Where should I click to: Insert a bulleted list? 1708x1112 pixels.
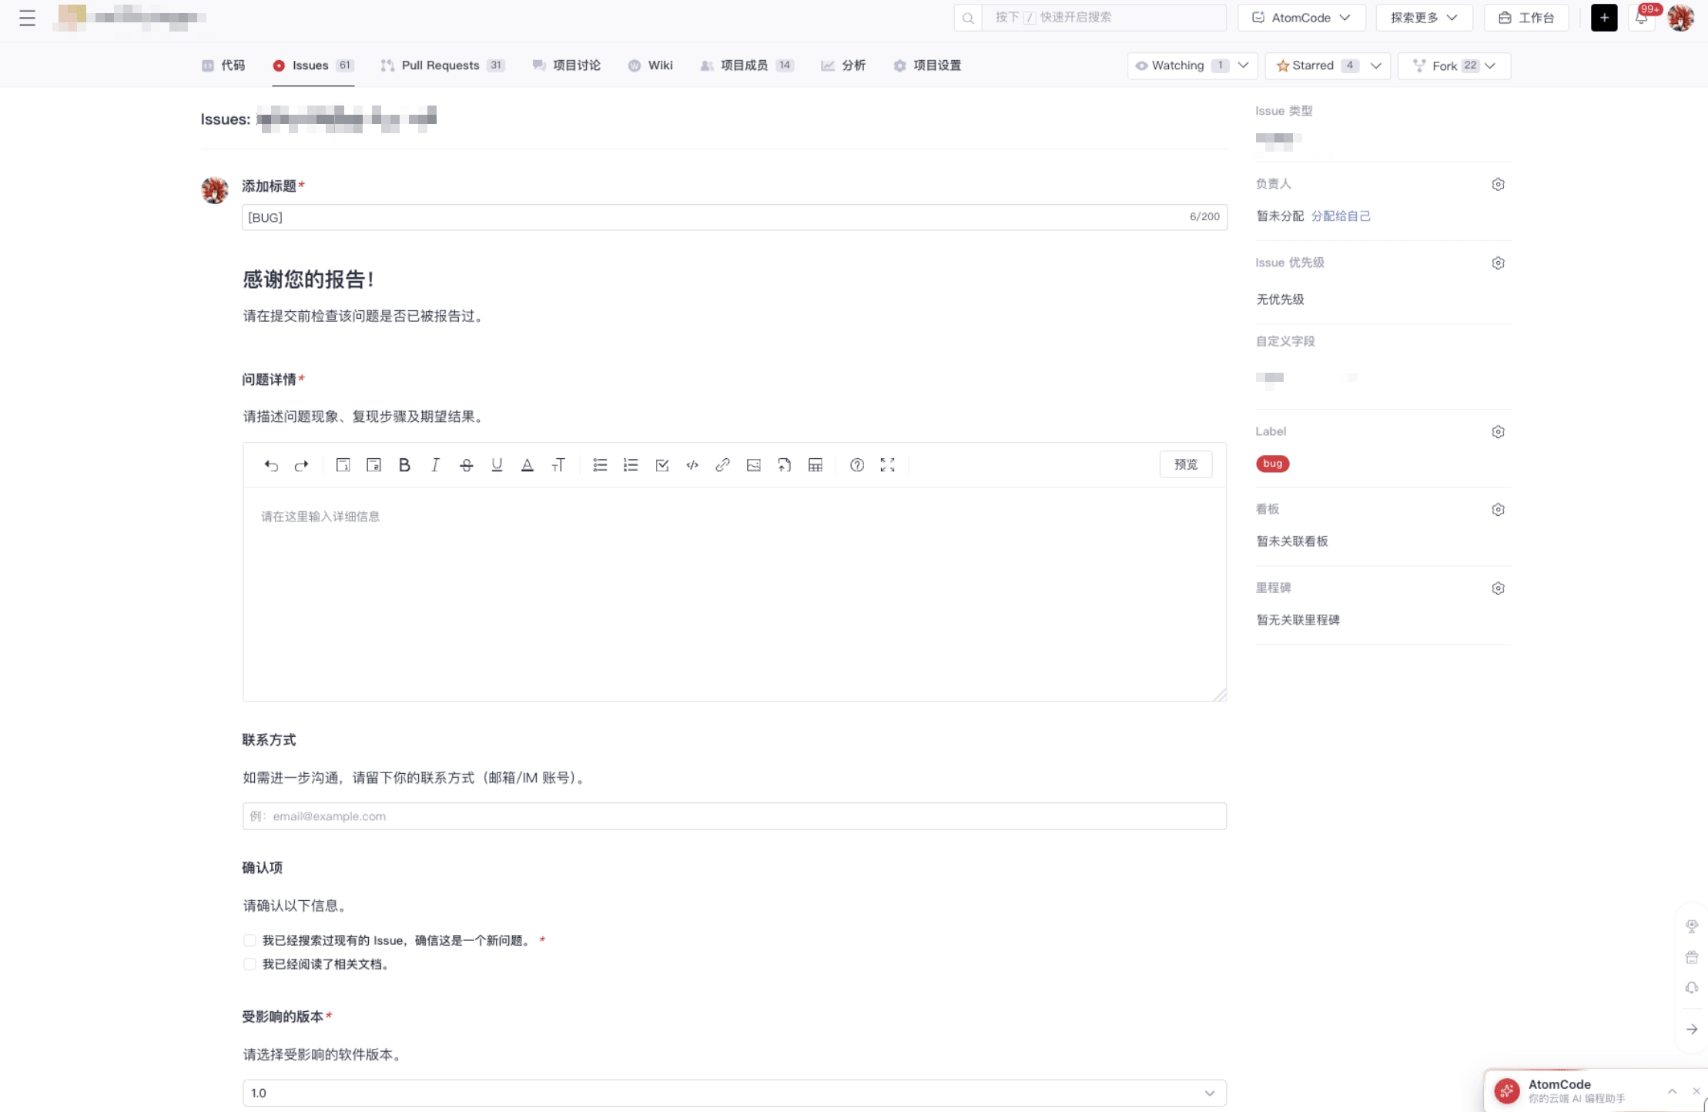tap(600, 465)
